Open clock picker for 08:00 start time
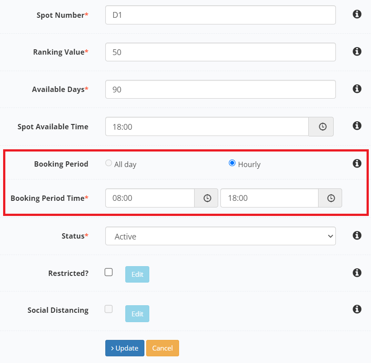This screenshot has width=371, height=363. [206, 198]
